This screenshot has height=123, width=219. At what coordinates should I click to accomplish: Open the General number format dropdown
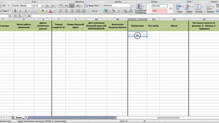[x=132, y=5]
